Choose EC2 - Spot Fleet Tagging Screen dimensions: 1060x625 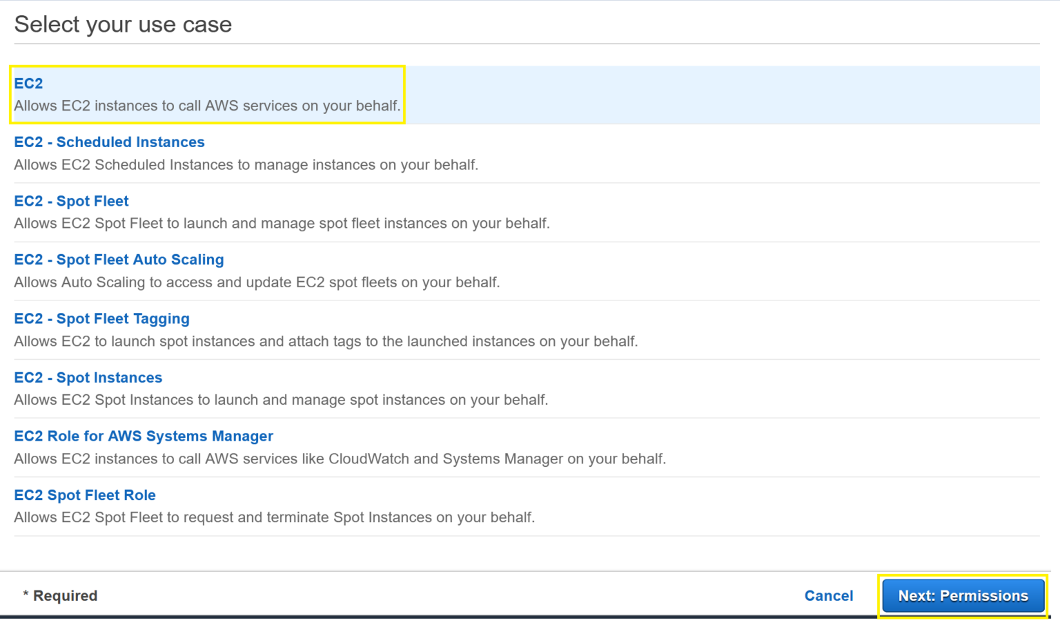tap(101, 318)
